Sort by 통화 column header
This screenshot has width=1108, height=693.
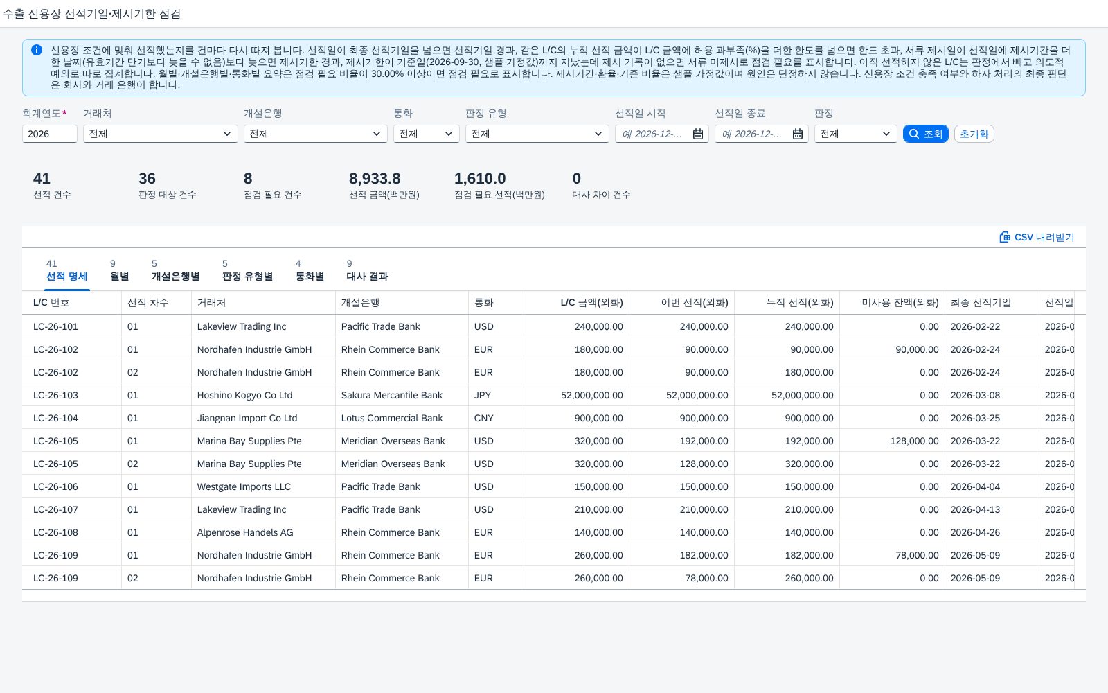pos(496,303)
